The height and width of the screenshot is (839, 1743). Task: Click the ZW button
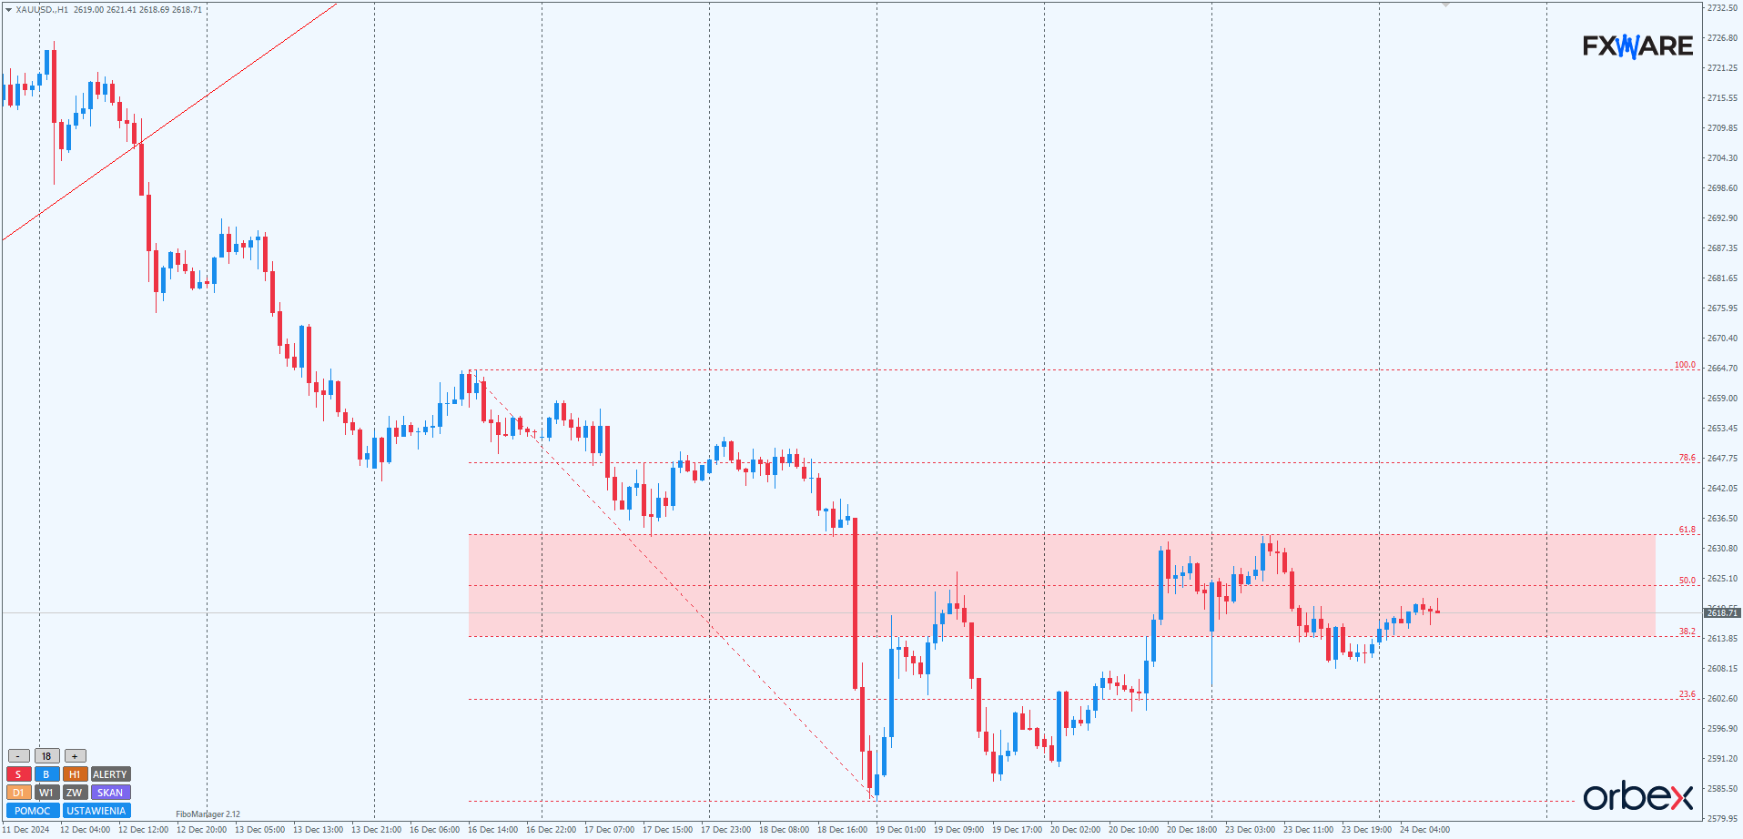75,793
